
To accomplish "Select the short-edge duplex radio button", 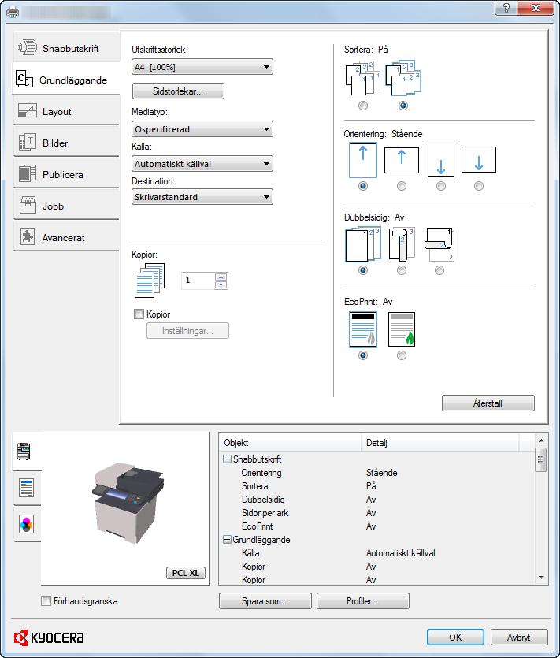I will point(439,270).
